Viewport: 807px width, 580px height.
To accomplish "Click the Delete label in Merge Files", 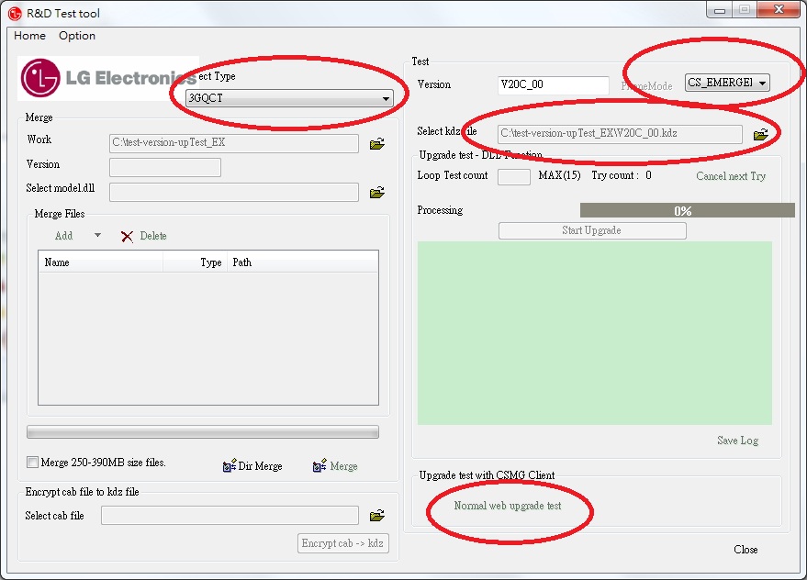I will (153, 236).
